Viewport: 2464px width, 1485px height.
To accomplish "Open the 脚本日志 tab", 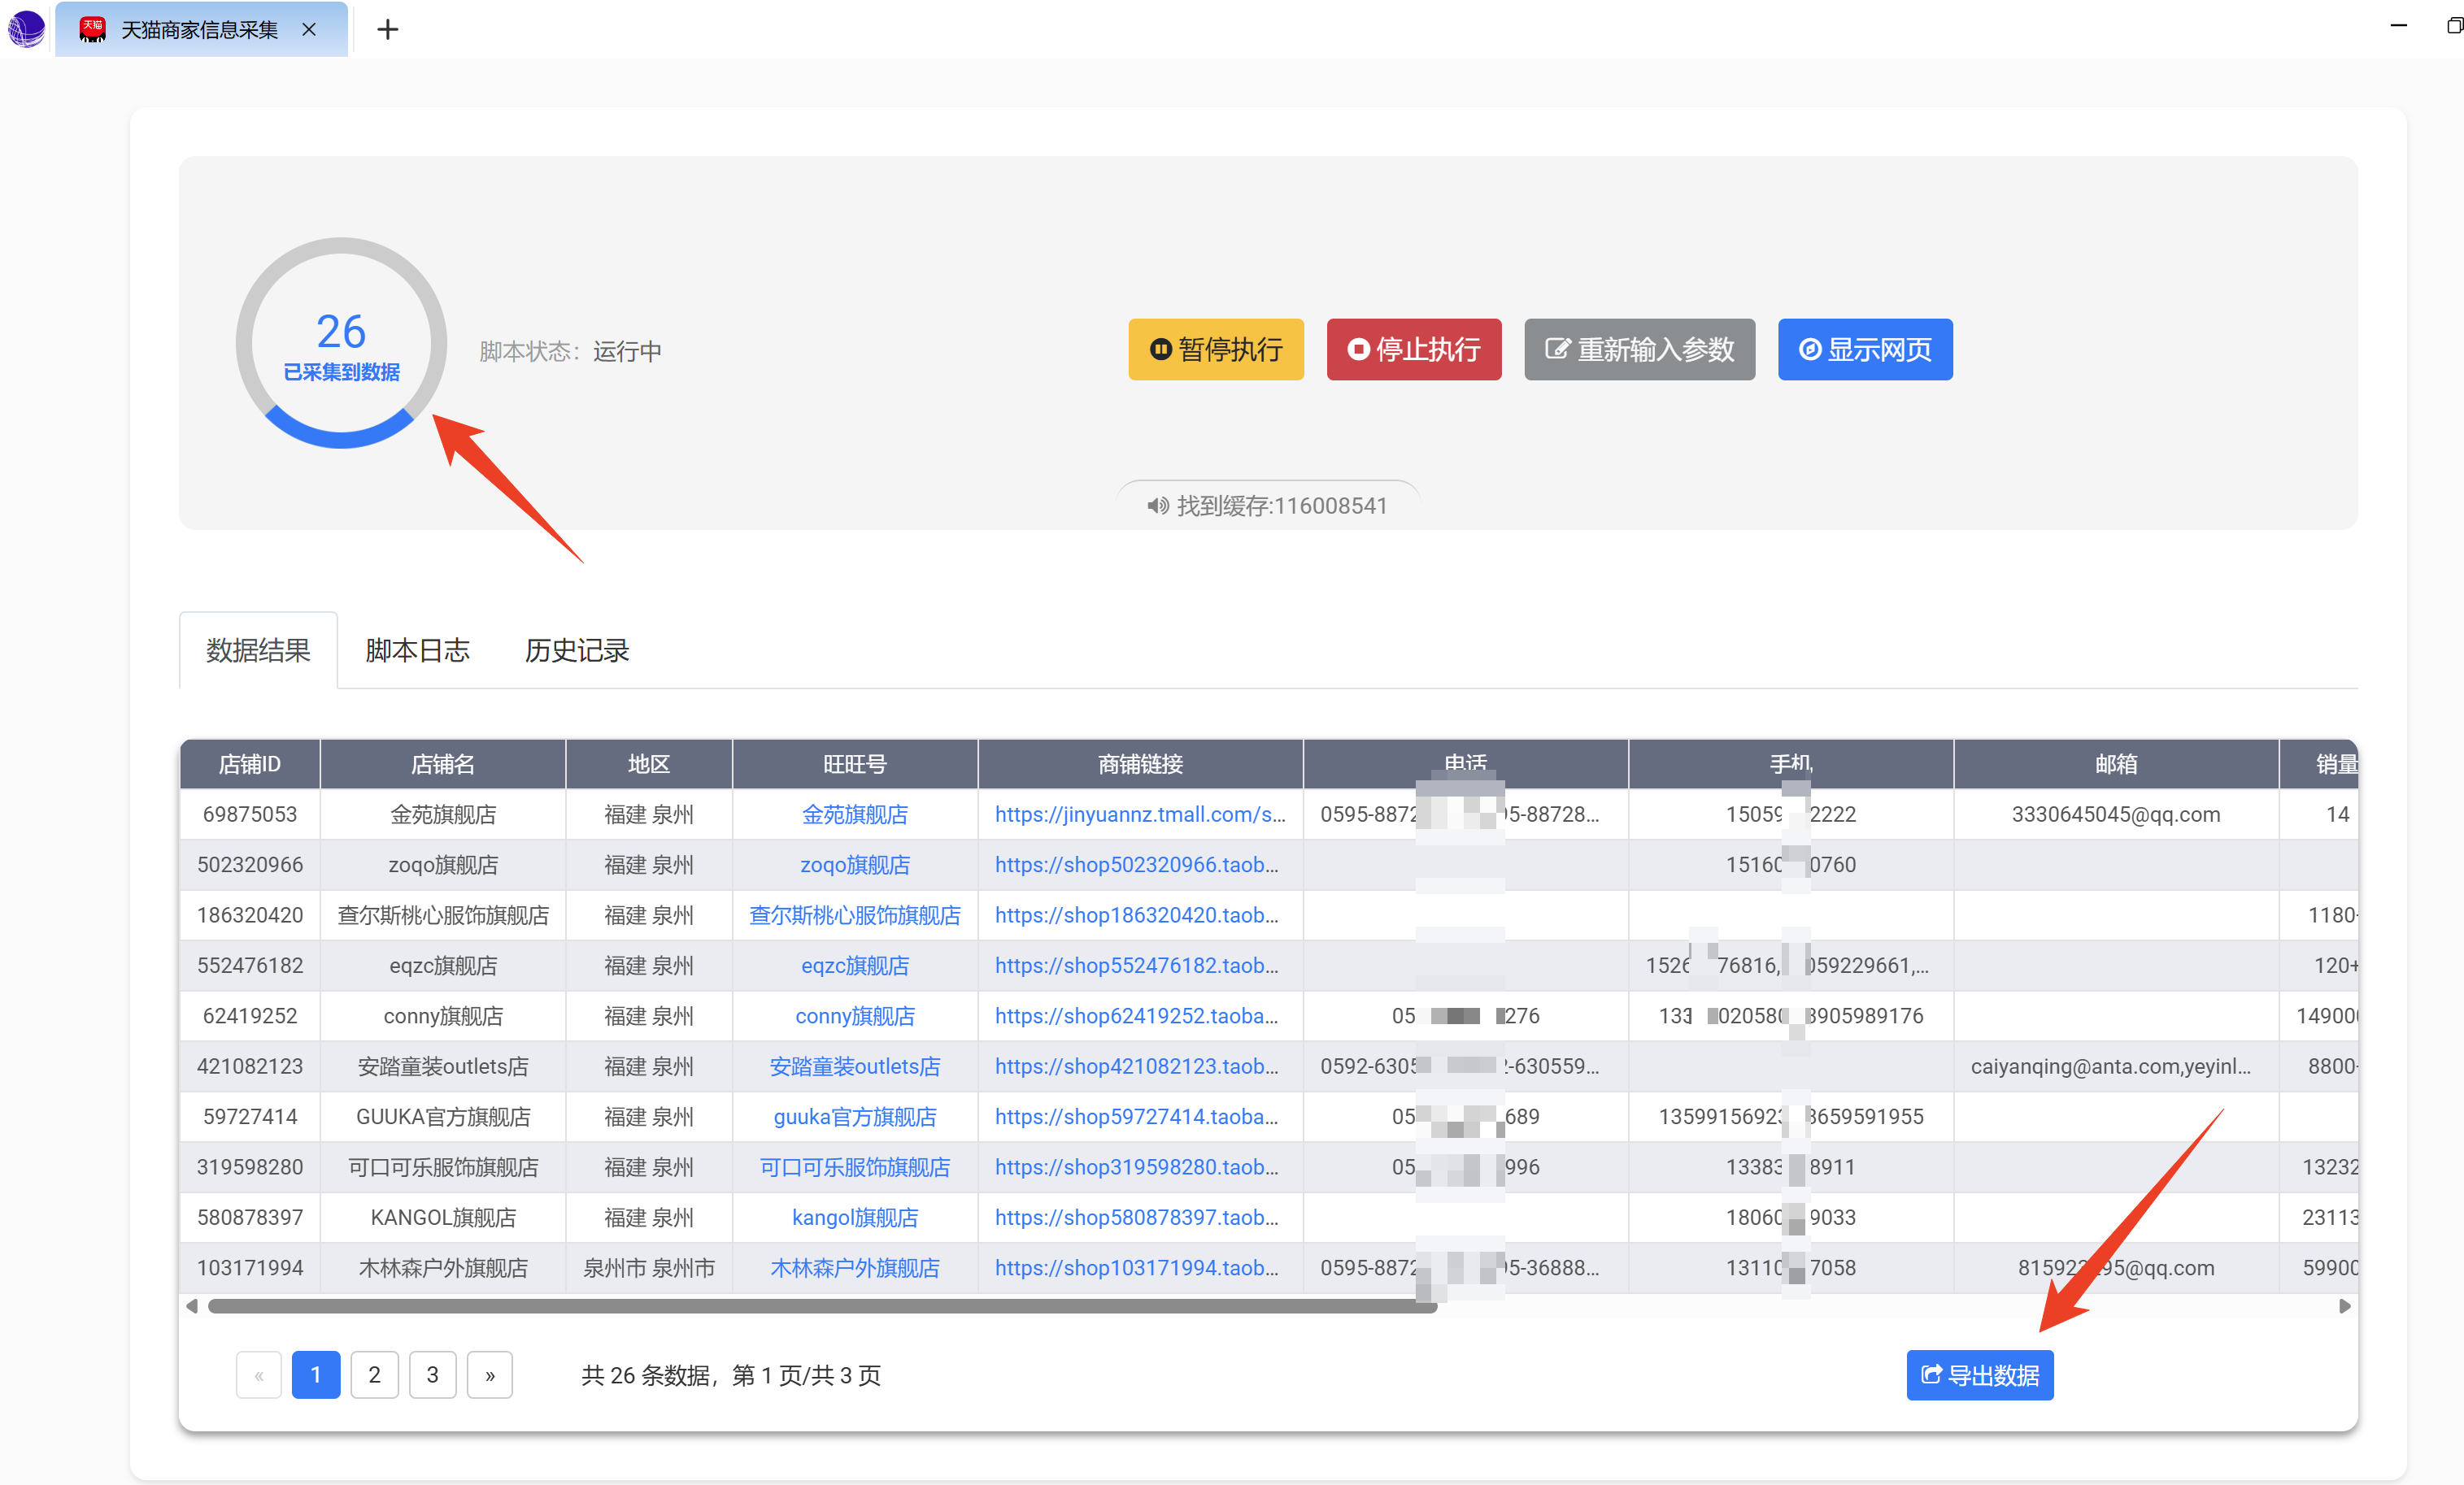I will pyautogui.click(x=417, y=650).
